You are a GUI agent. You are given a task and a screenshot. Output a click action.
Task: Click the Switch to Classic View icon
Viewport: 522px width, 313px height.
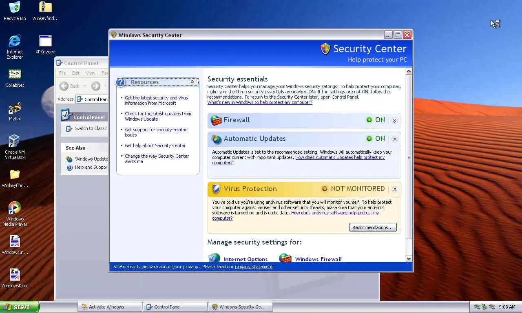(69, 128)
